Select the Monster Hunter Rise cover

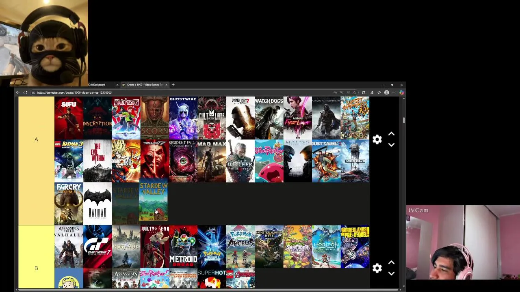point(269,247)
